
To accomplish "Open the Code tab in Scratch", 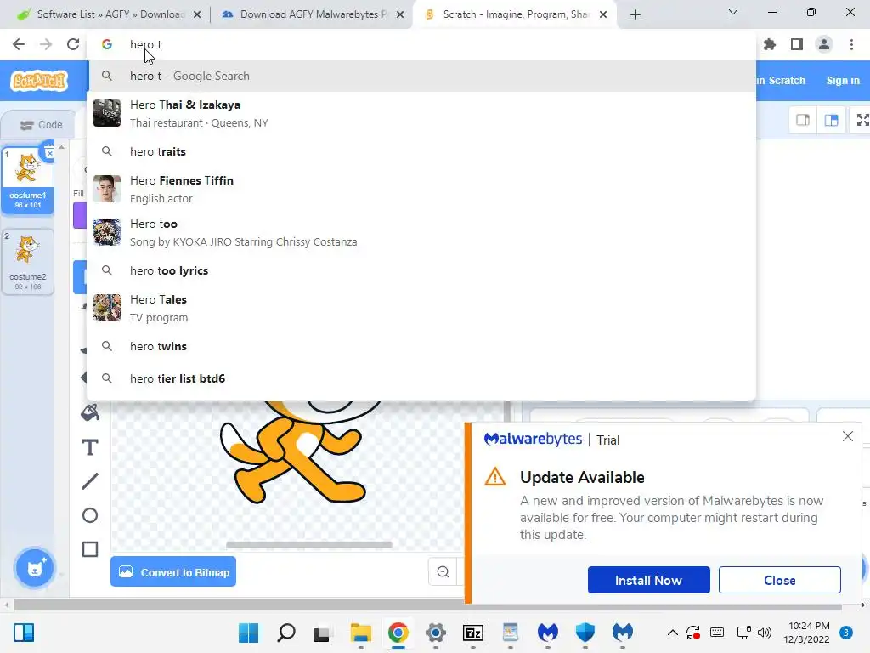I will (x=42, y=125).
